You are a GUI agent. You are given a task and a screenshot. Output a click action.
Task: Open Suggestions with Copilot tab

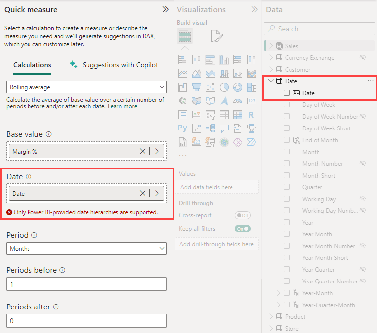[114, 65]
